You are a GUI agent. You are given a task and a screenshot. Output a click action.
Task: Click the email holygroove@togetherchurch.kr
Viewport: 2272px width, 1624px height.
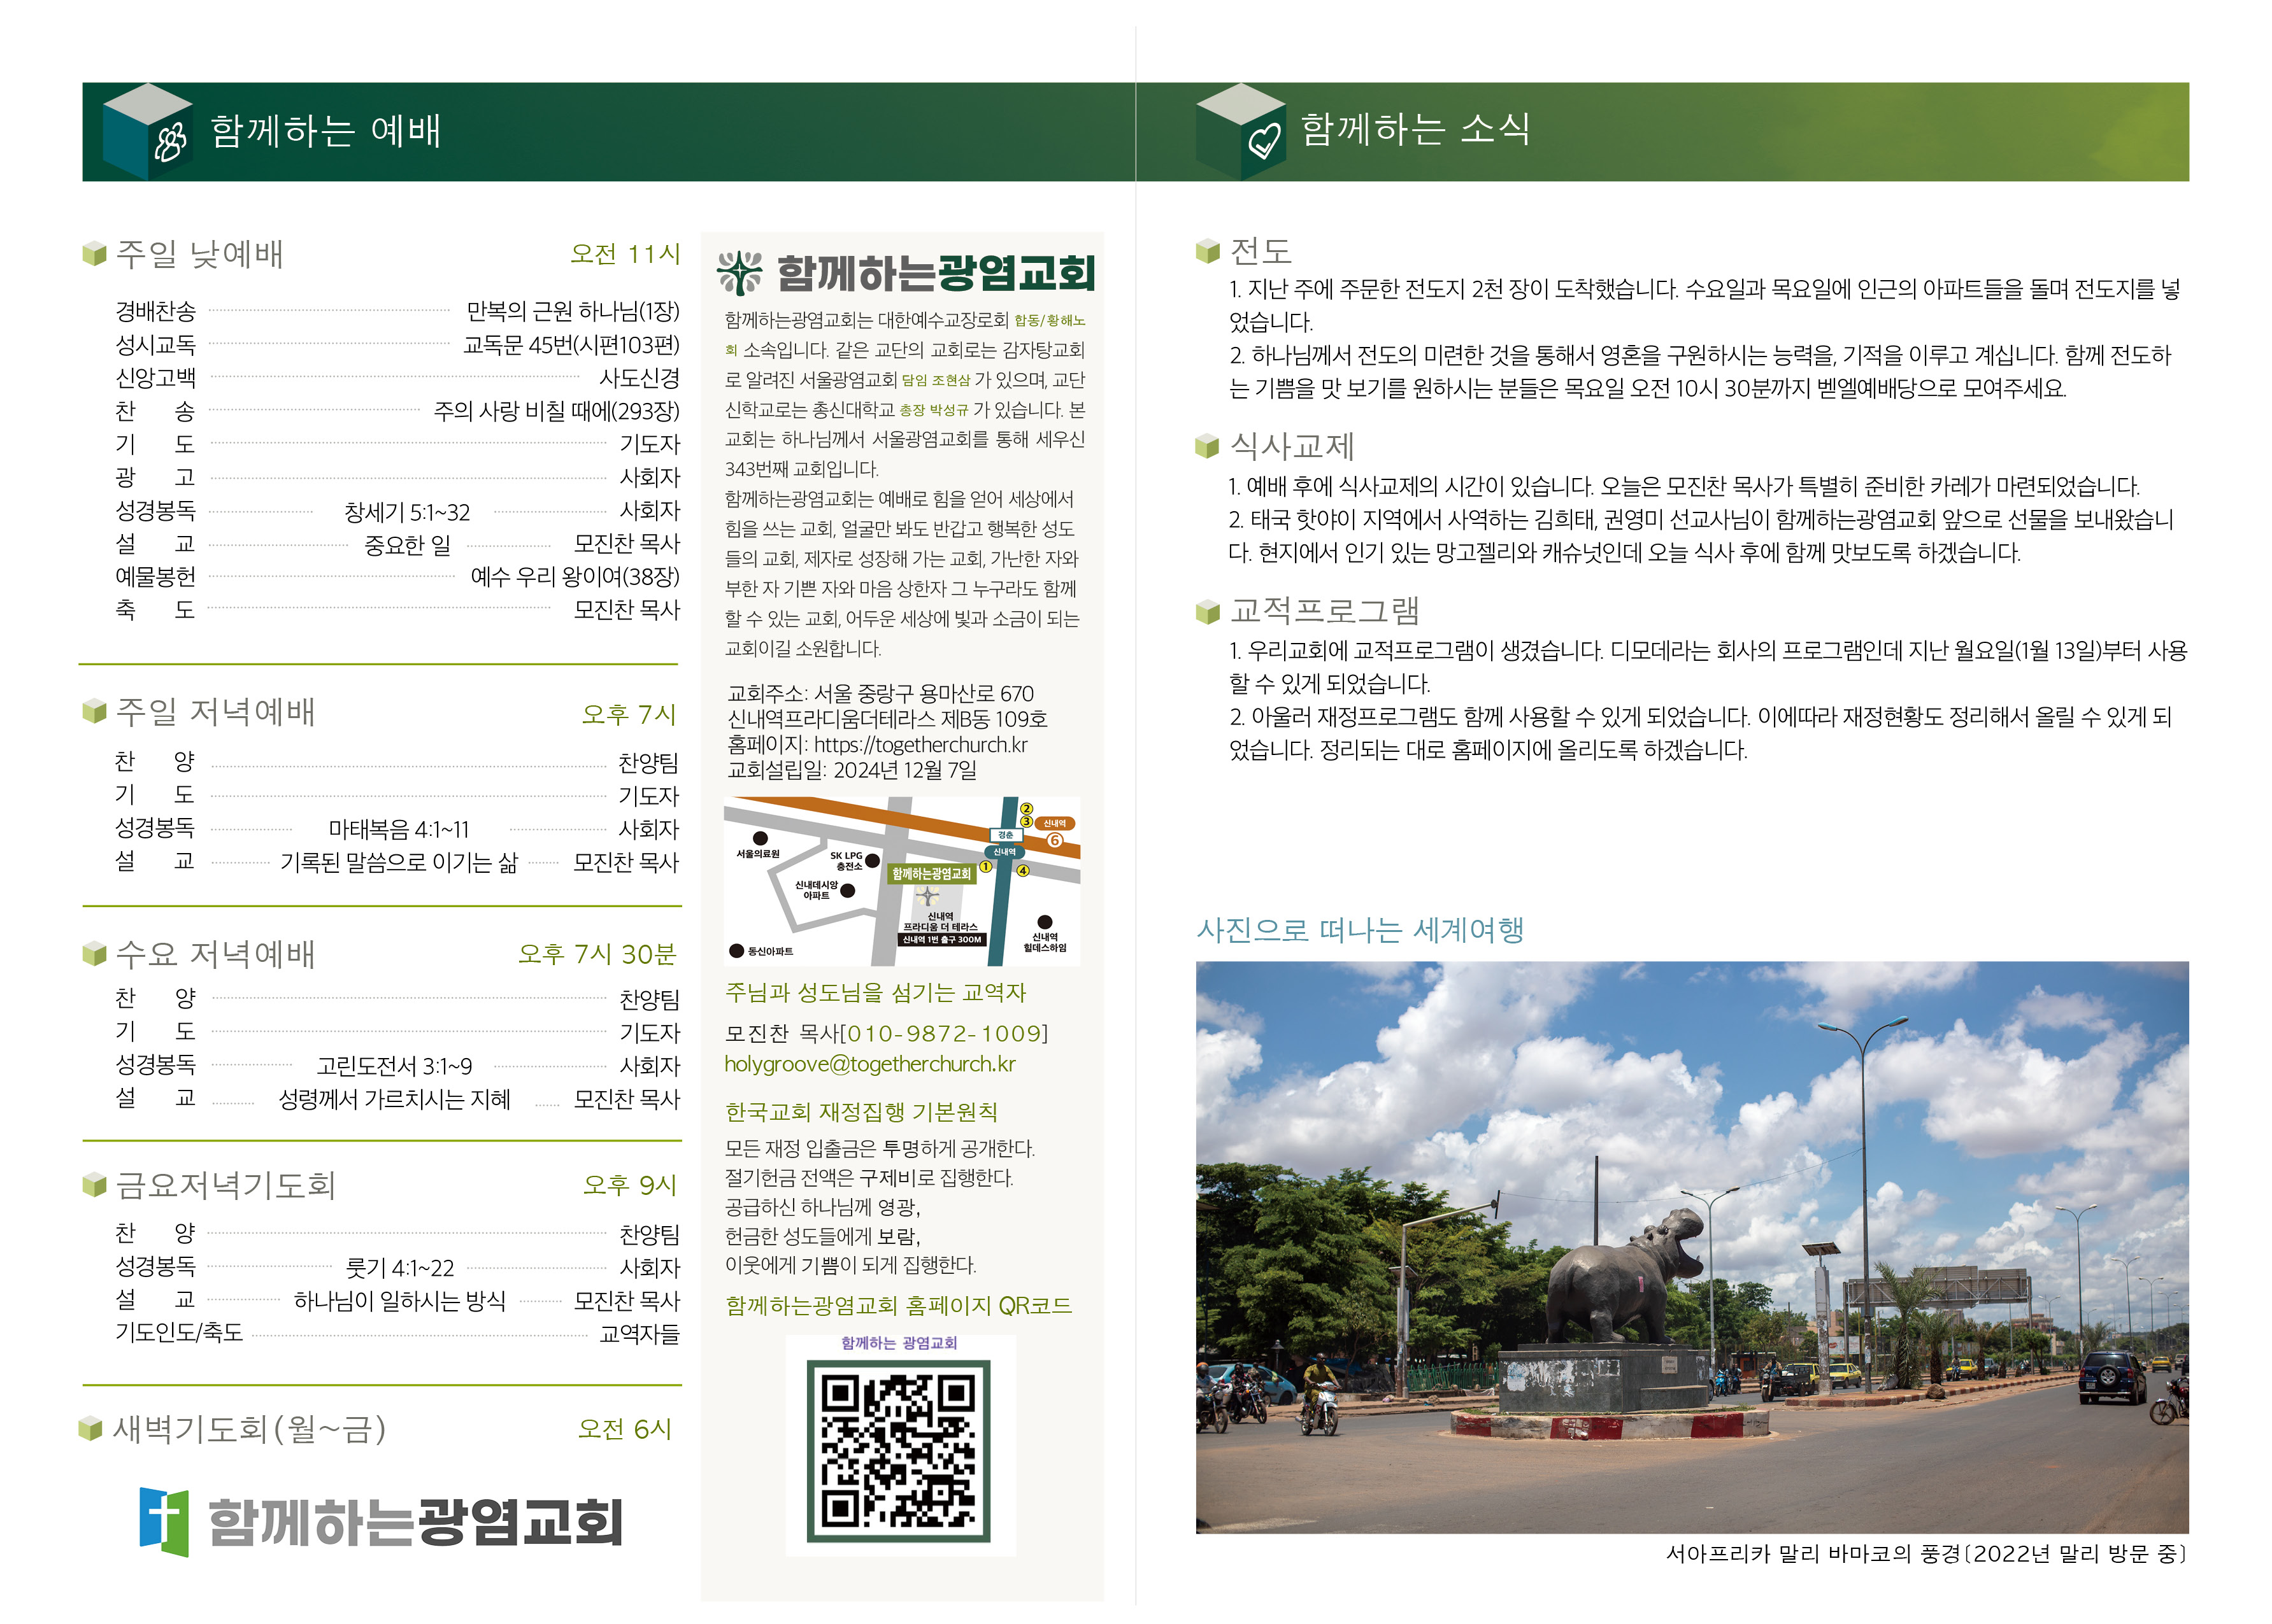click(x=869, y=1063)
